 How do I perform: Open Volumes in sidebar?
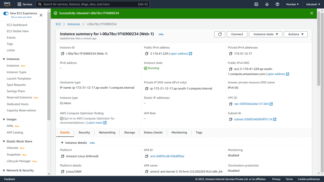pyautogui.click(x=13, y=148)
